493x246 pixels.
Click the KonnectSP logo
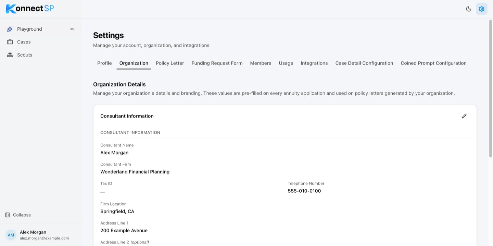coord(30,9)
